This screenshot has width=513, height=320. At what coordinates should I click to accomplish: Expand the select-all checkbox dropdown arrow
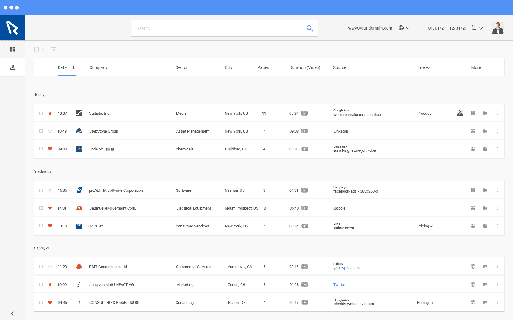click(x=44, y=50)
